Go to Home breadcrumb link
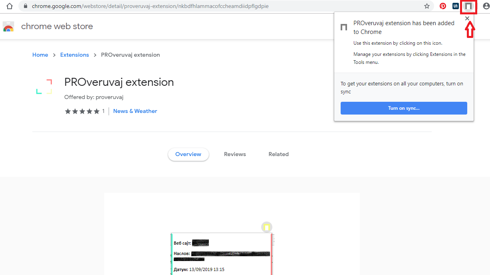 [40, 55]
